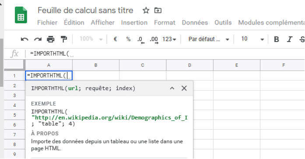Redo the last action
The width and height of the screenshot is (305, 159).
[x=38, y=39]
